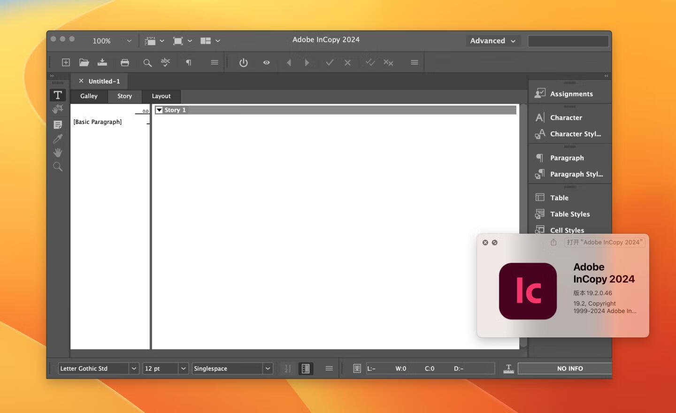Go to next change arrow
The width and height of the screenshot is (676, 413).
[307, 62]
